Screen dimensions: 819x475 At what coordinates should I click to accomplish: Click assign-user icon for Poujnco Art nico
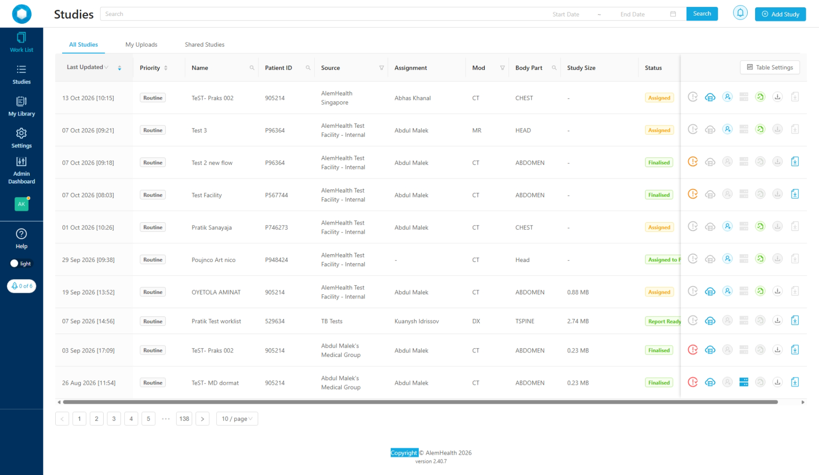(x=727, y=259)
